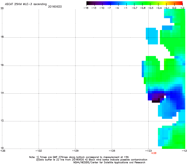Click latitude axis label 14
Screen dimensions: 187x164
click(2, 93)
